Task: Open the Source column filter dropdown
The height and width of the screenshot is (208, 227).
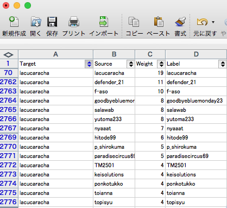Action: click(131, 64)
